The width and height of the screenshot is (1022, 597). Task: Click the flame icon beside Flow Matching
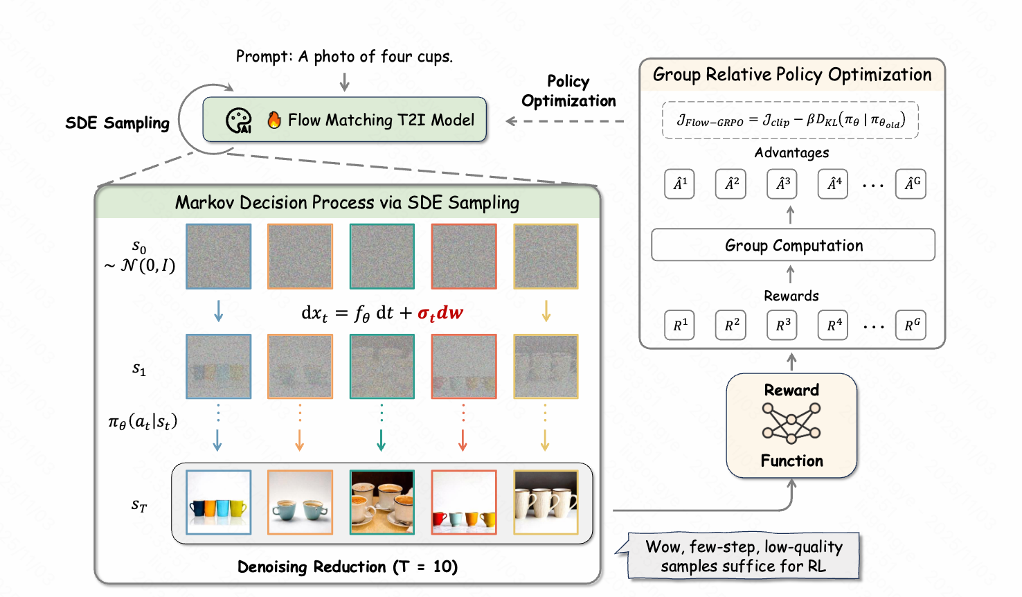[x=274, y=120]
